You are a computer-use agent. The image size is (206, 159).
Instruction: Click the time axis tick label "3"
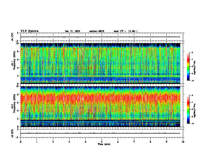[69, 142]
